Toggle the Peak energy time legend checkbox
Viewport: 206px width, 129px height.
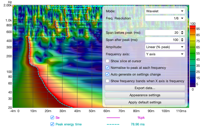(x=52, y=124)
